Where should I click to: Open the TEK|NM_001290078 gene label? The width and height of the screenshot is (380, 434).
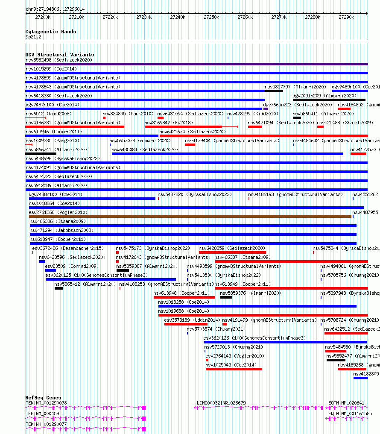[x=46, y=403]
